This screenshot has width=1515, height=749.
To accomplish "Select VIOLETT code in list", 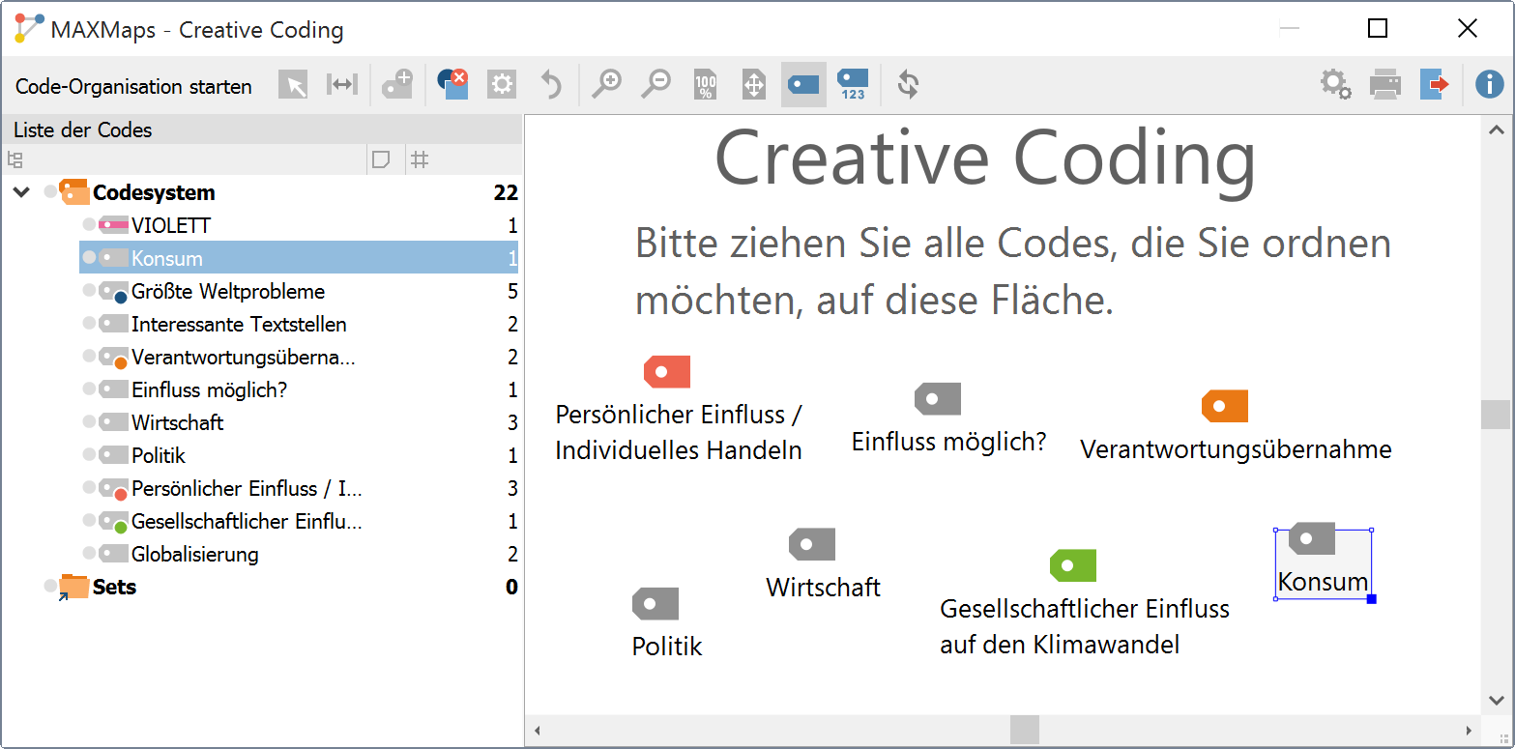I will 171,225.
